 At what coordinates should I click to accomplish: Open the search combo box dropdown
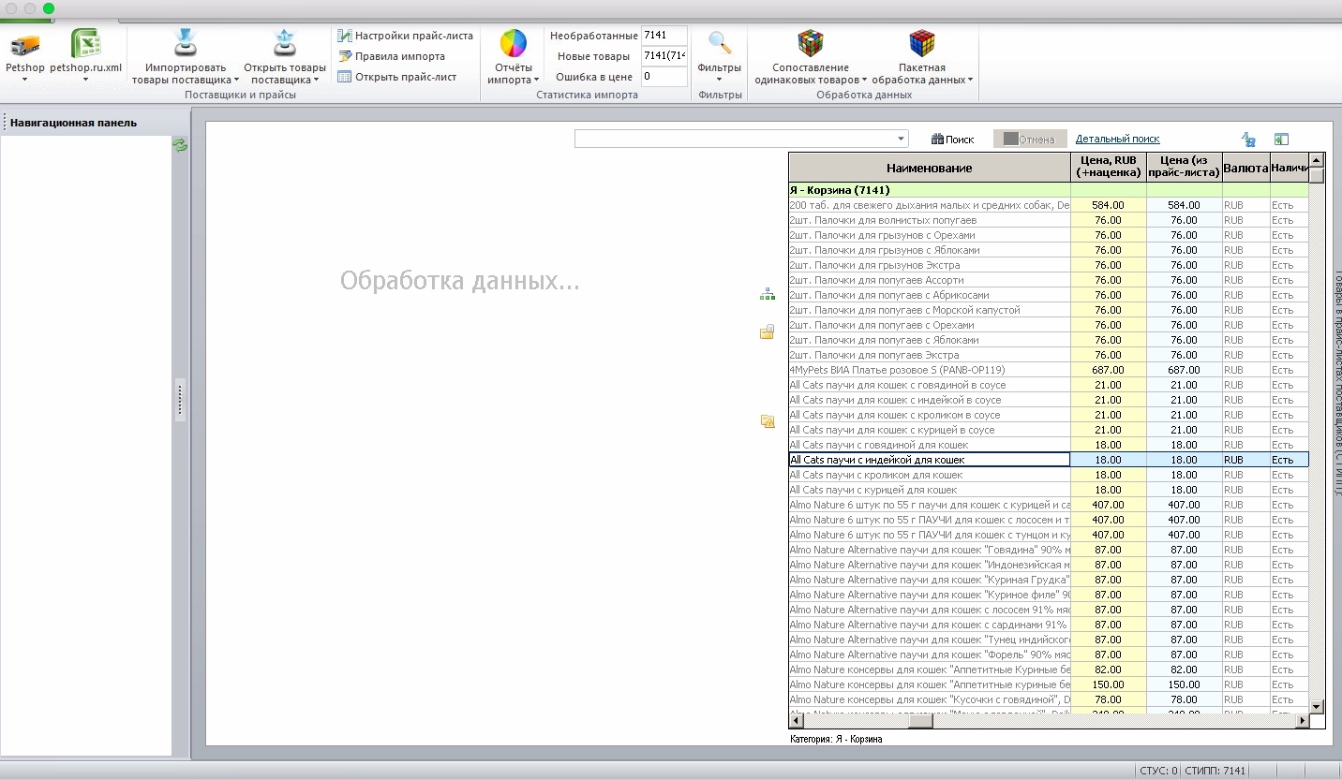(902, 140)
